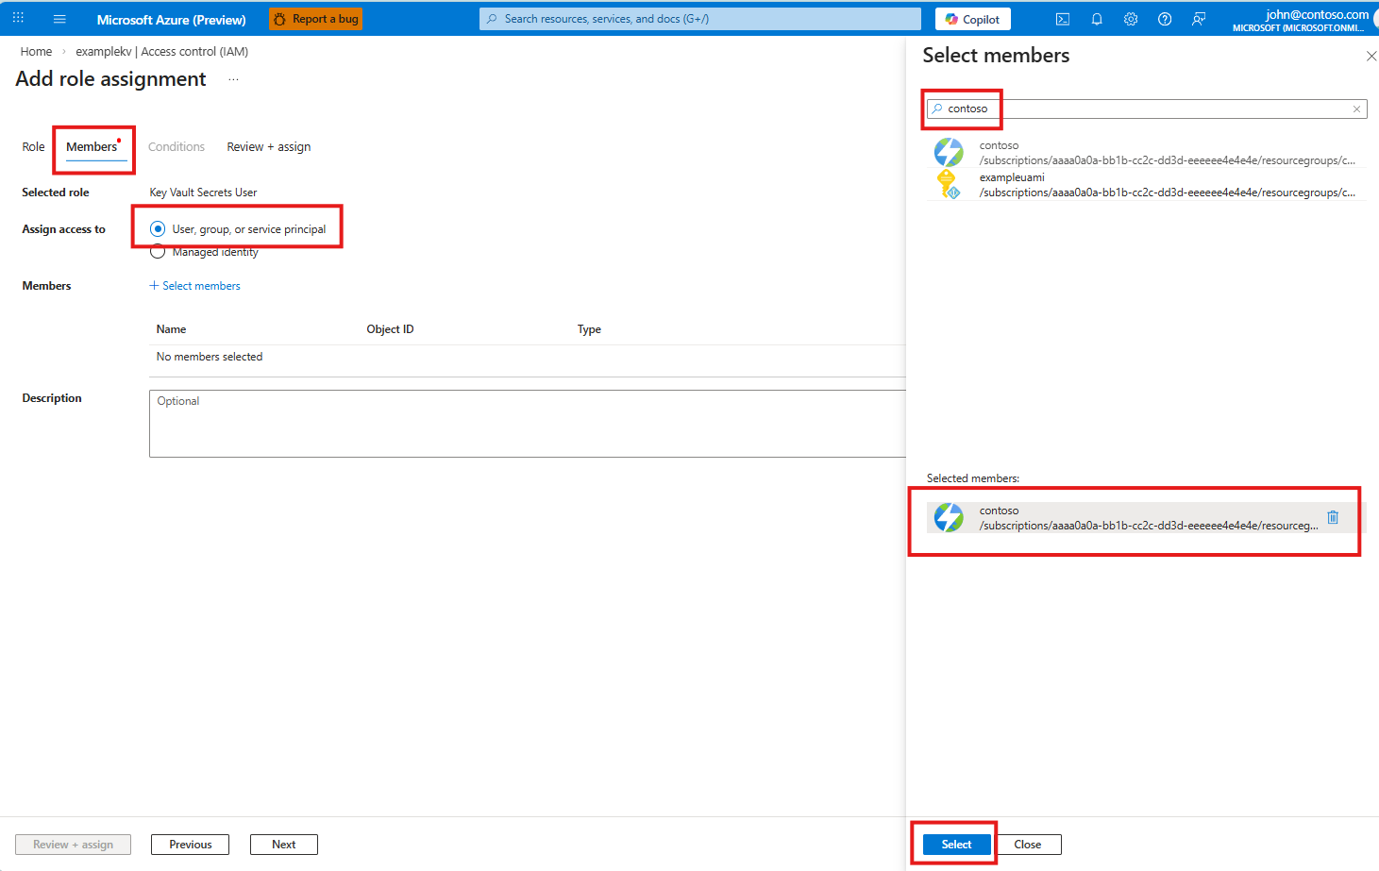Click the Name column header
Viewport: 1379px width, 871px height.
click(x=171, y=329)
